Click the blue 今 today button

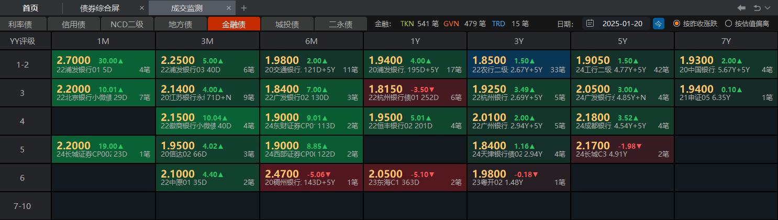tap(659, 24)
